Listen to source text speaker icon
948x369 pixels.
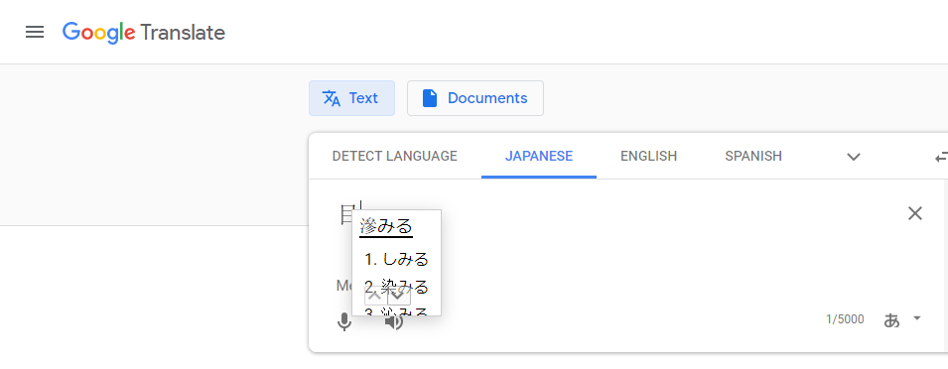[393, 322]
